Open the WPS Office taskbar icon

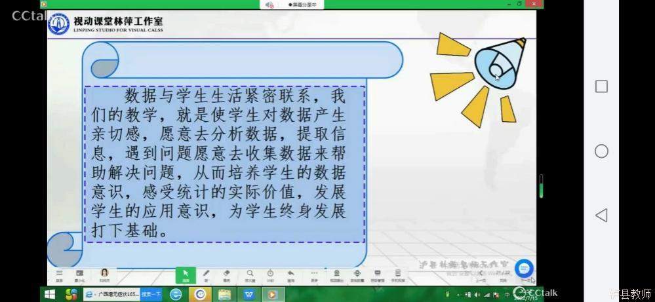tap(249, 295)
